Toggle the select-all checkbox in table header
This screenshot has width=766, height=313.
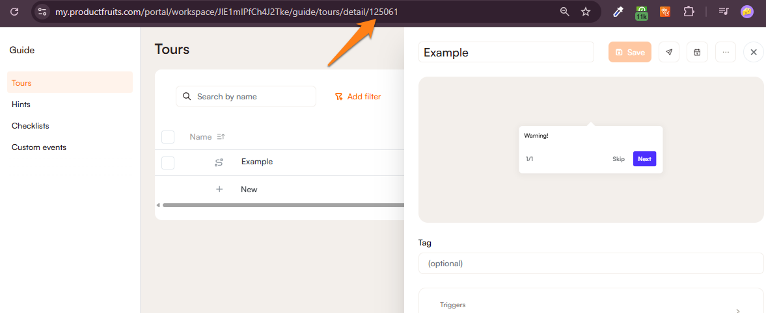(x=168, y=137)
